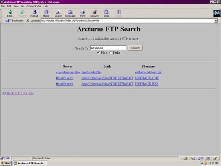Click the Stop toolbar button
The image size is (221, 166).
tap(118, 14)
